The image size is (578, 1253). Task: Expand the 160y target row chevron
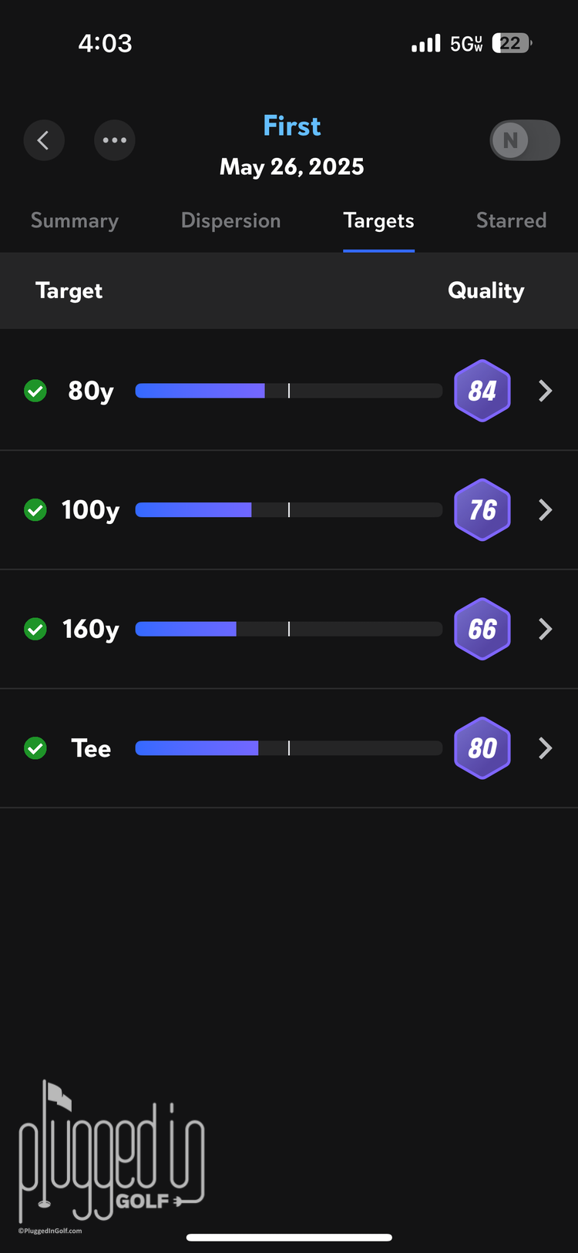(546, 629)
